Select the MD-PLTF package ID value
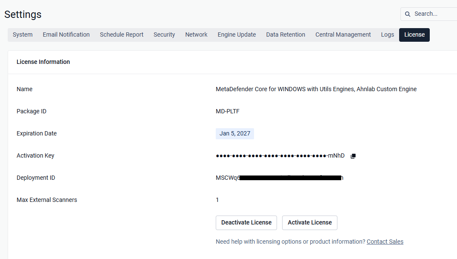Image resolution: width=457 pixels, height=259 pixels. click(227, 112)
